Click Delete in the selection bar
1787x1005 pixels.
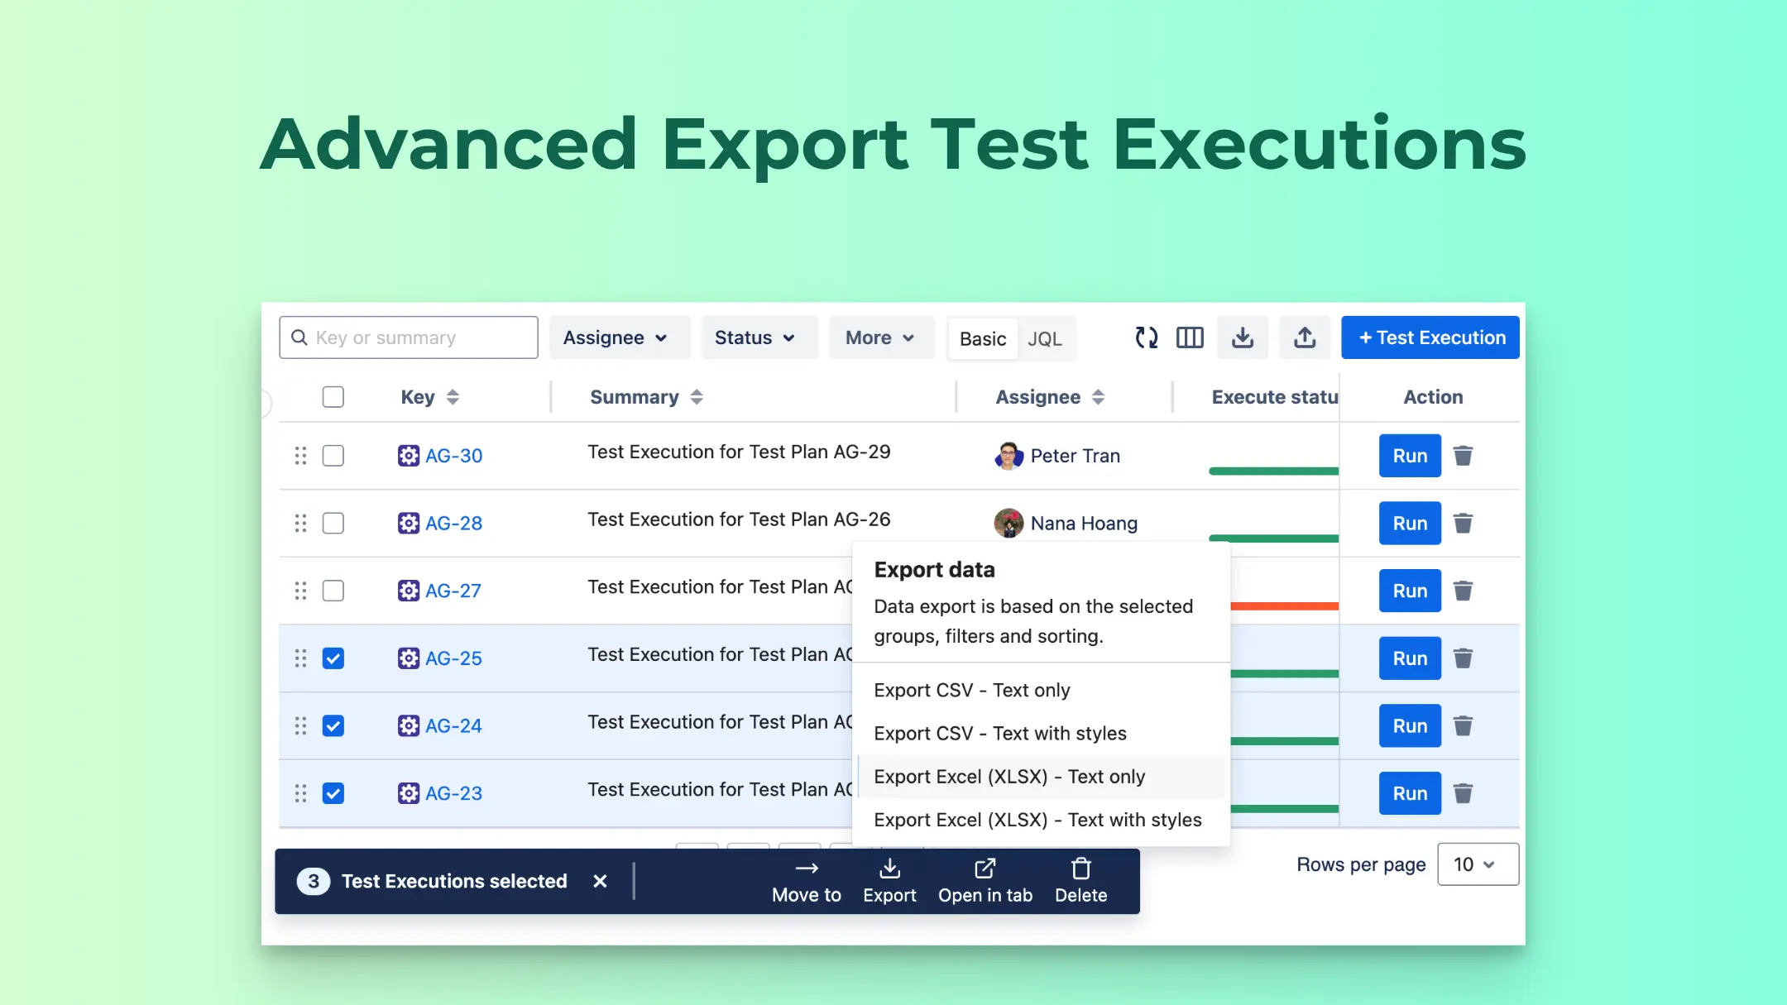(1080, 882)
